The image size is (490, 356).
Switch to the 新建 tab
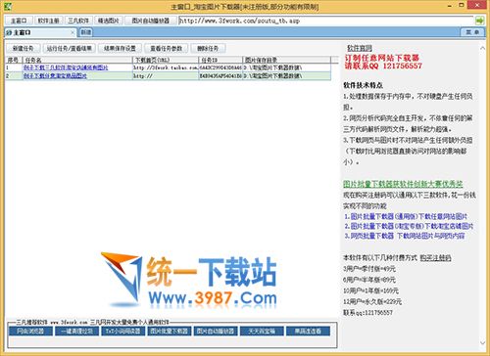tap(86, 32)
